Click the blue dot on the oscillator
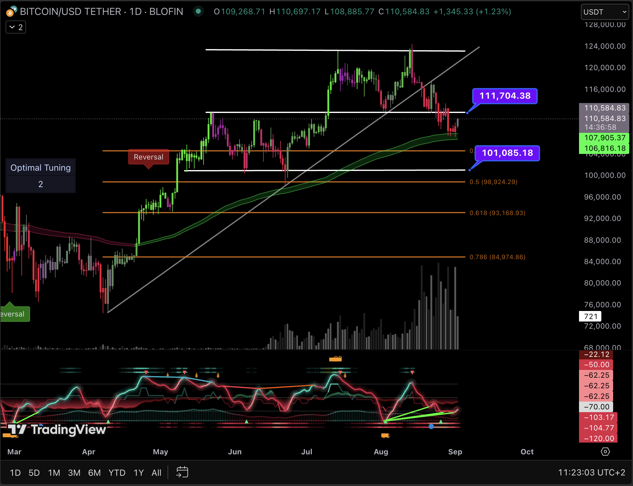This screenshot has height=486, width=633. tap(431, 427)
